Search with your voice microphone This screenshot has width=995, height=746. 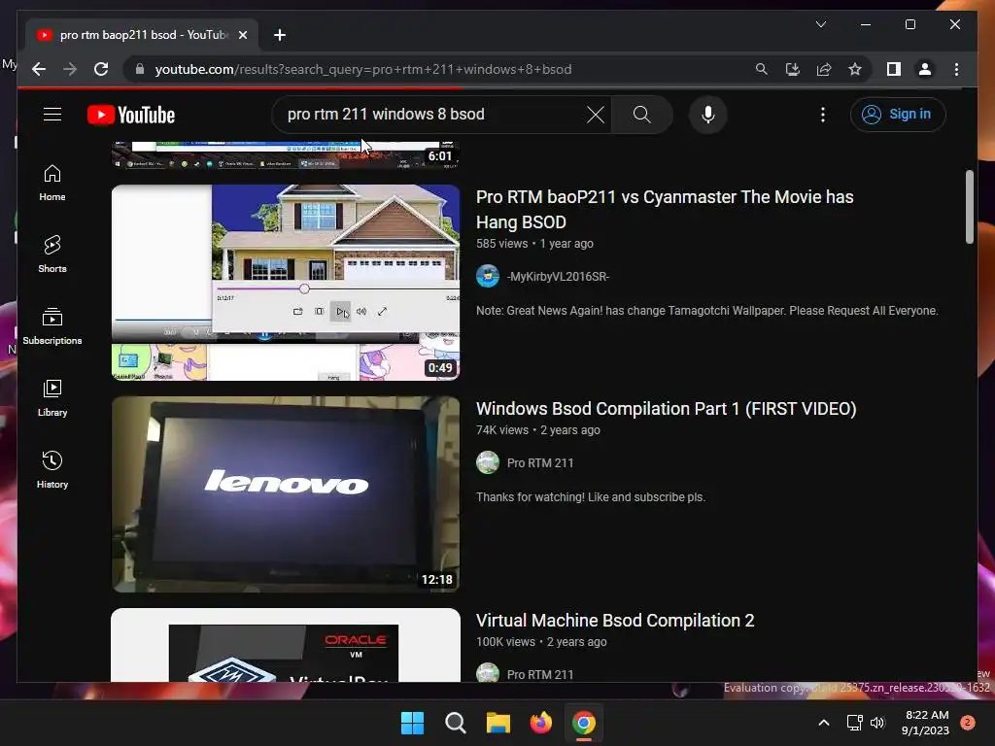point(708,115)
